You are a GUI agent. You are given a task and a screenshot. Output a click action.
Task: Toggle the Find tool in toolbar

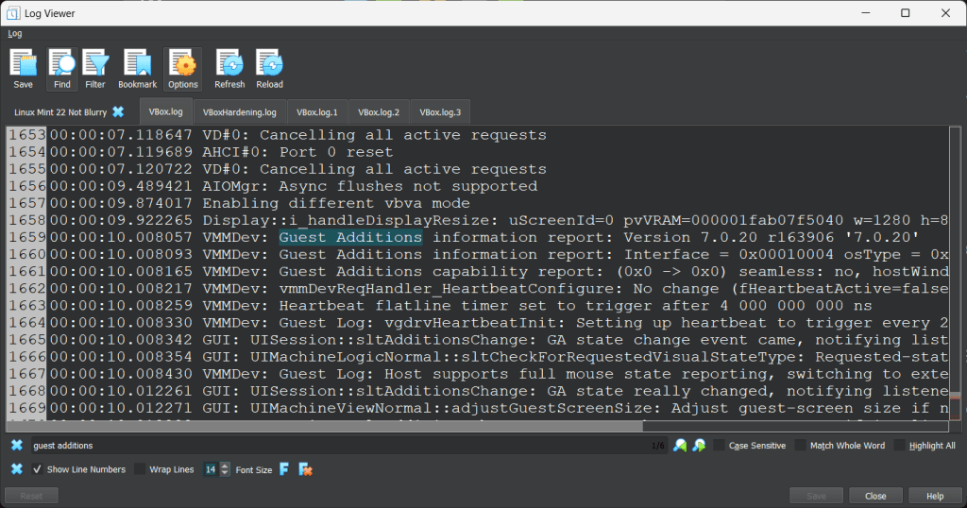[61, 70]
